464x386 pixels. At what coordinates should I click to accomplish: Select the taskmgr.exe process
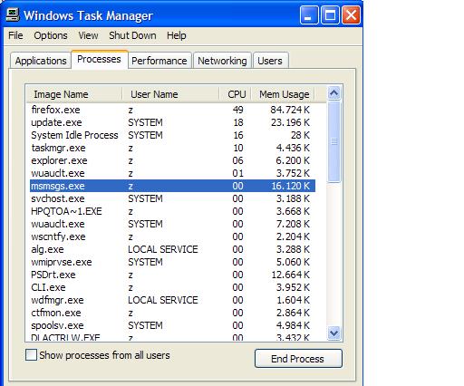(x=172, y=148)
